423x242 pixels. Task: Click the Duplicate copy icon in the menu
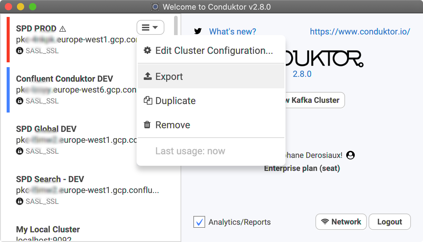[147, 100]
